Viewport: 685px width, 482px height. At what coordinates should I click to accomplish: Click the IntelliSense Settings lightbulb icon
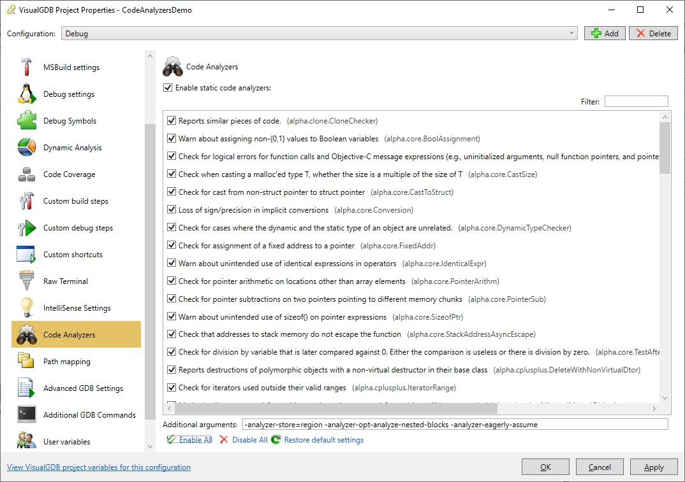pos(27,308)
